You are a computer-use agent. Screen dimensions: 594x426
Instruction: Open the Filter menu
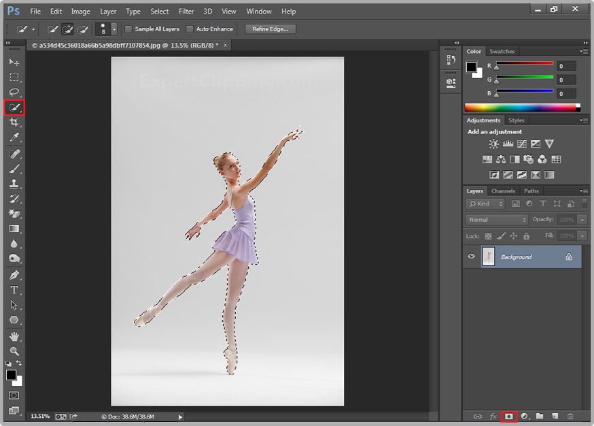[186, 12]
